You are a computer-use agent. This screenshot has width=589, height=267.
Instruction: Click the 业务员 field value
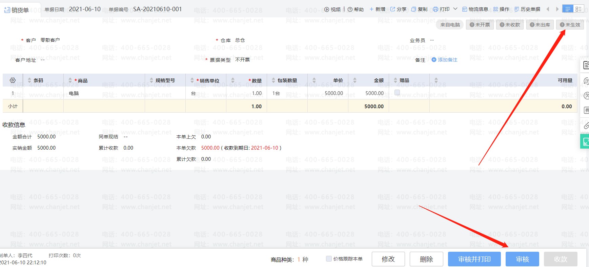click(x=432, y=40)
